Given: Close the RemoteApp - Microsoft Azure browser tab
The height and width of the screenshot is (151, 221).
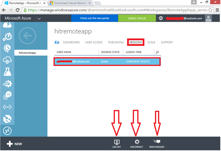Looking at the screenshot, I should click(44, 3).
